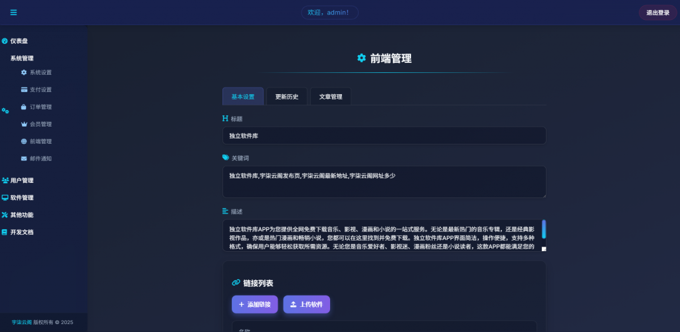Click the description textarea scrollbar thumb

pos(544,229)
